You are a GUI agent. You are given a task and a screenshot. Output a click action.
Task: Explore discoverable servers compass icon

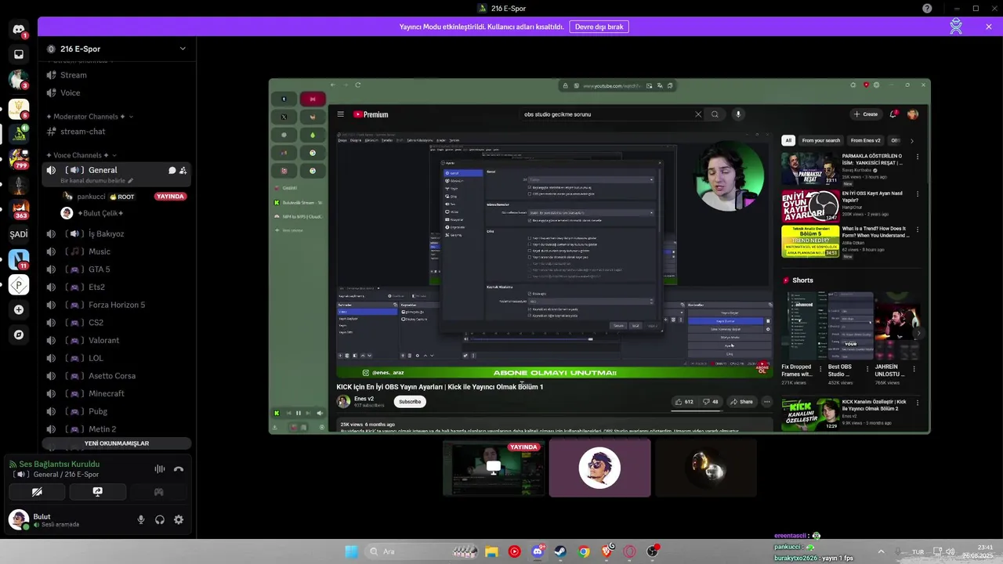19,334
